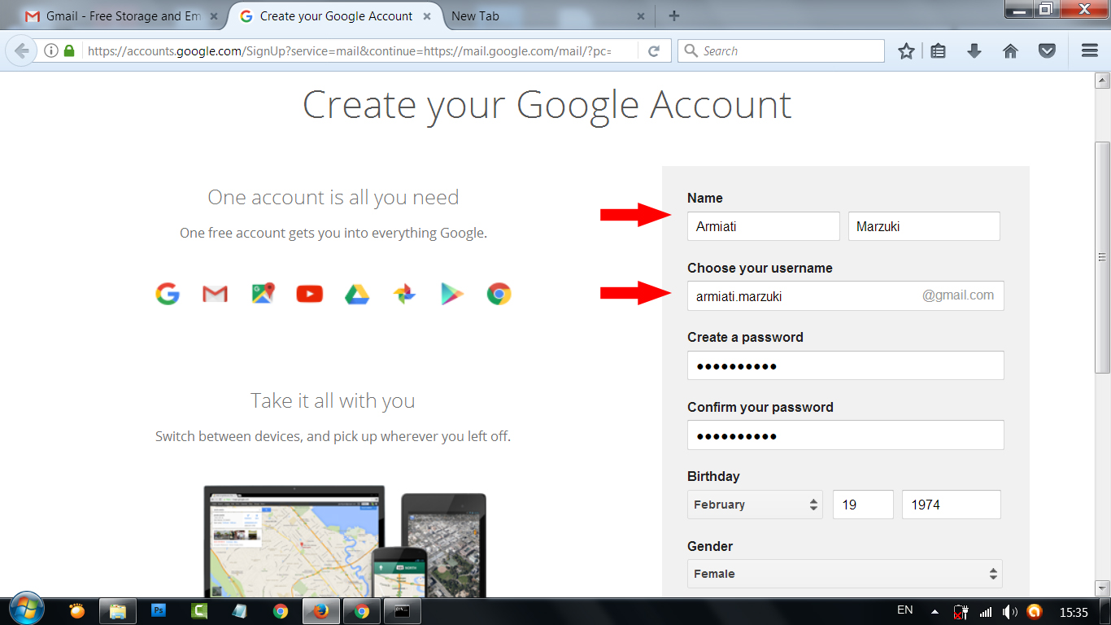Close the Create your Google Account tab
The height and width of the screenshot is (625, 1111).
click(x=427, y=15)
